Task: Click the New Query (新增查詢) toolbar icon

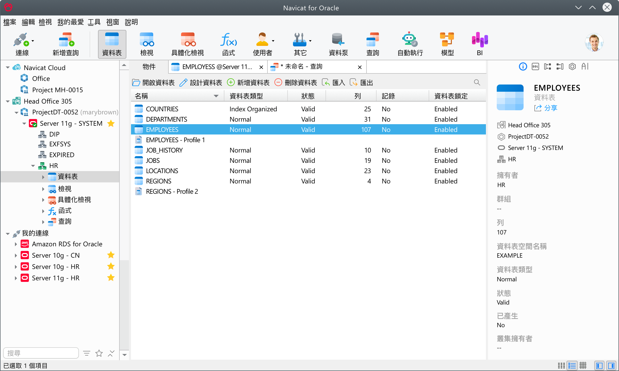Action: click(66, 44)
